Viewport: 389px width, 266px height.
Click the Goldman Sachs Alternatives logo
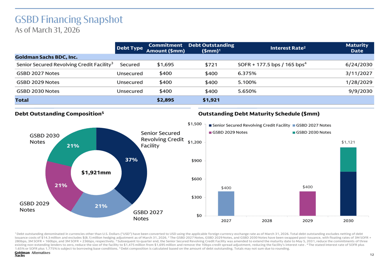coord(33,254)
